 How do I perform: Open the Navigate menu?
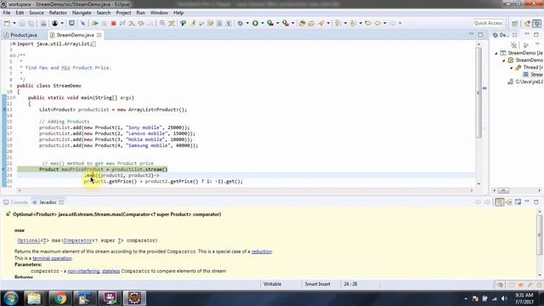coord(82,13)
